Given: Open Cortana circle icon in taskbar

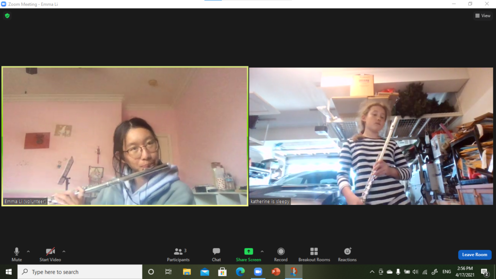Looking at the screenshot, I should click(x=151, y=272).
